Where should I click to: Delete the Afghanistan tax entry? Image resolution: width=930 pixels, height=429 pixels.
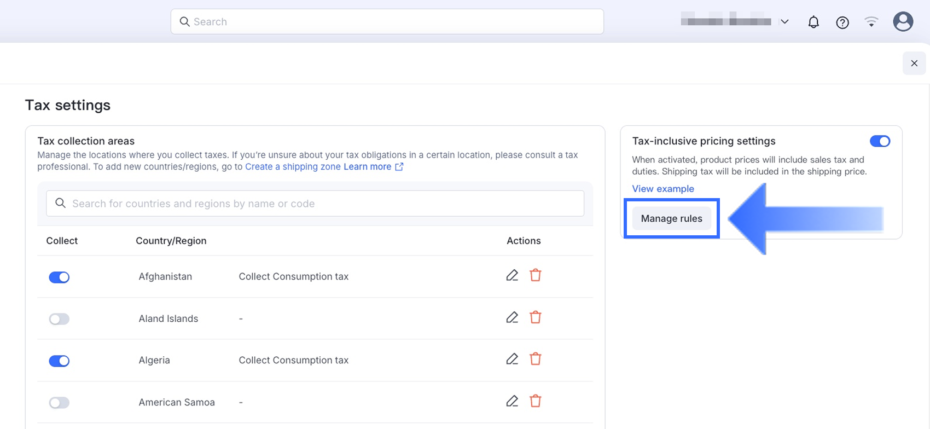[535, 275]
